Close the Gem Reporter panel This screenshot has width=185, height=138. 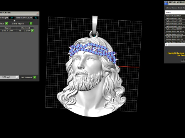click(x=37, y=13)
